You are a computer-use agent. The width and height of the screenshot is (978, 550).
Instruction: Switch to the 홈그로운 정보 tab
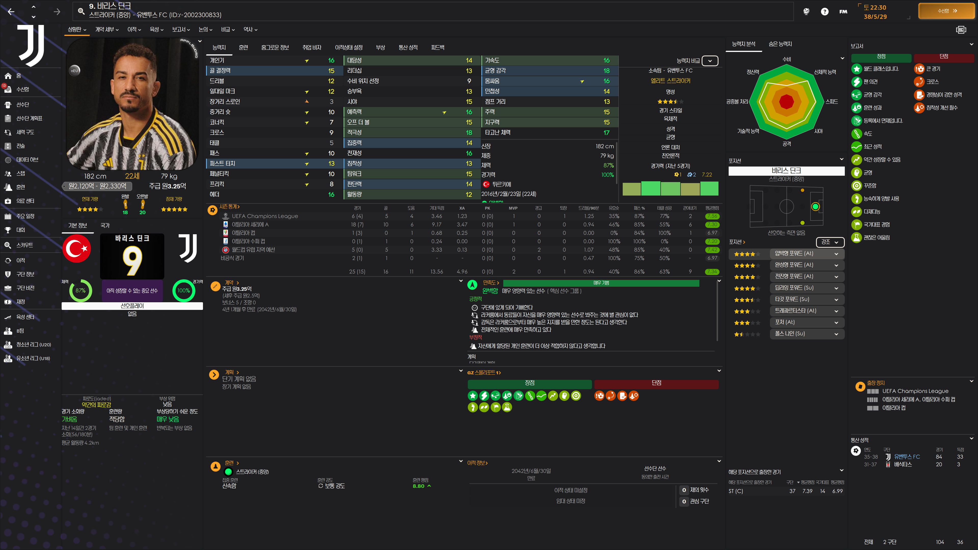coord(275,47)
